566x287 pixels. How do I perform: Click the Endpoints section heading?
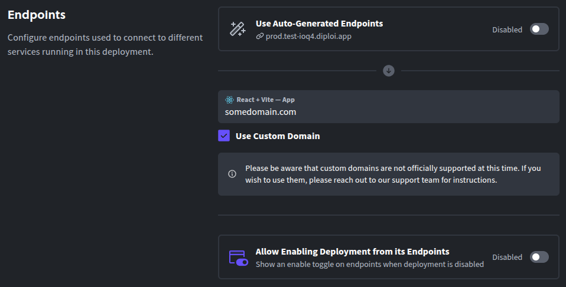pos(37,15)
